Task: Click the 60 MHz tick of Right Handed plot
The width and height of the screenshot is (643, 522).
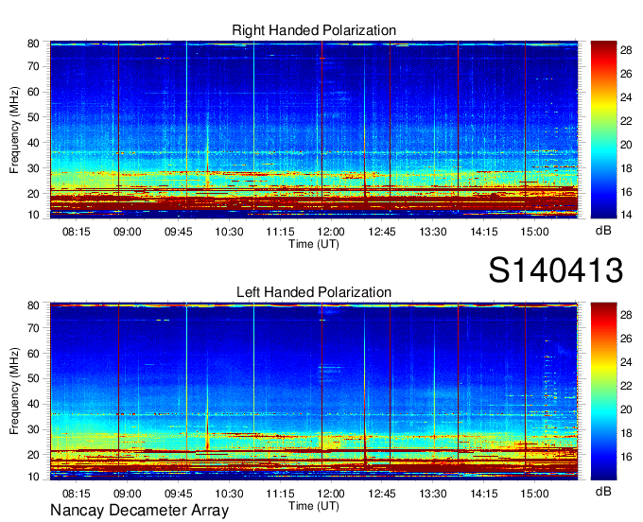Action: click(x=33, y=92)
